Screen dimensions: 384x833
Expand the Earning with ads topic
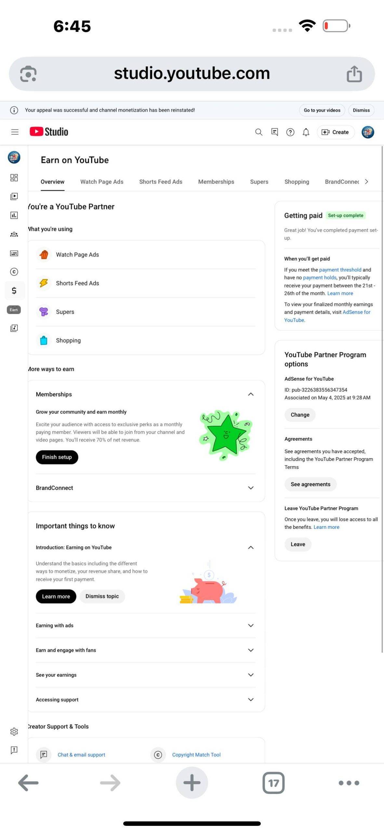[250, 625]
